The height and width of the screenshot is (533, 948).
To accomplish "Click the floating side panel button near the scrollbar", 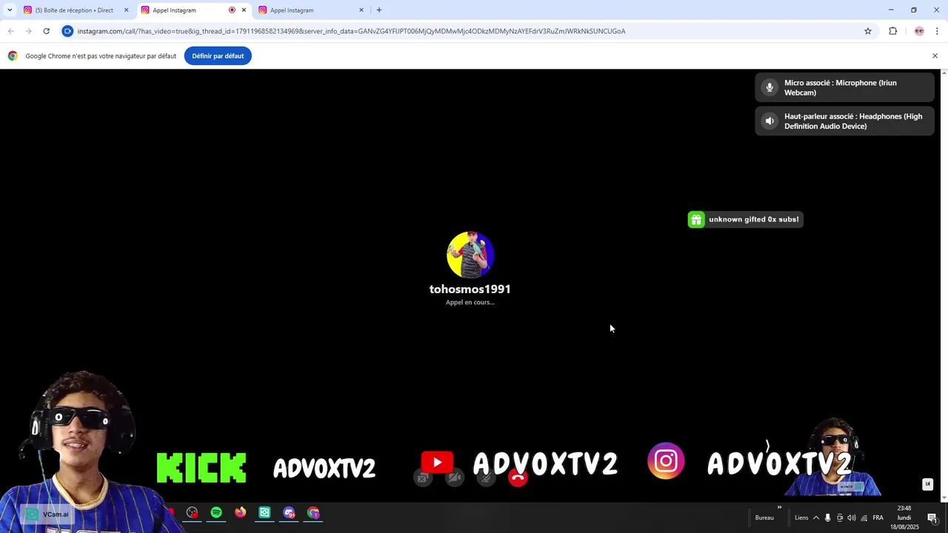I will [x=927, y=484].
